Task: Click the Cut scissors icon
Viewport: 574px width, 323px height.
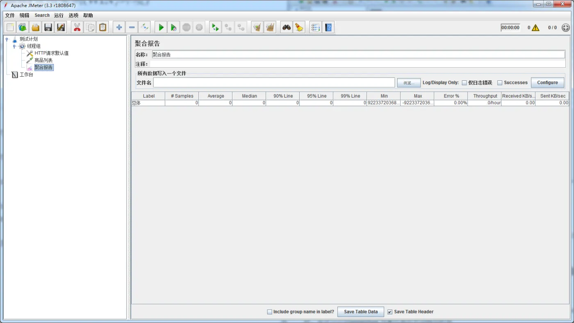Action: coord(77,27)
